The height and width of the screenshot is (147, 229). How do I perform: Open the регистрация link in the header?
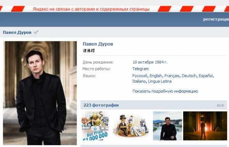click(x=216, y=19)
